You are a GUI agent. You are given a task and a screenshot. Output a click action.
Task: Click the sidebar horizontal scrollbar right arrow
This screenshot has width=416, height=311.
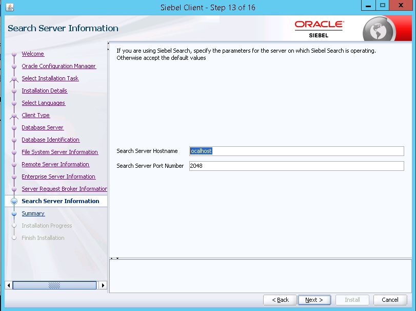[x=103, y=285]
